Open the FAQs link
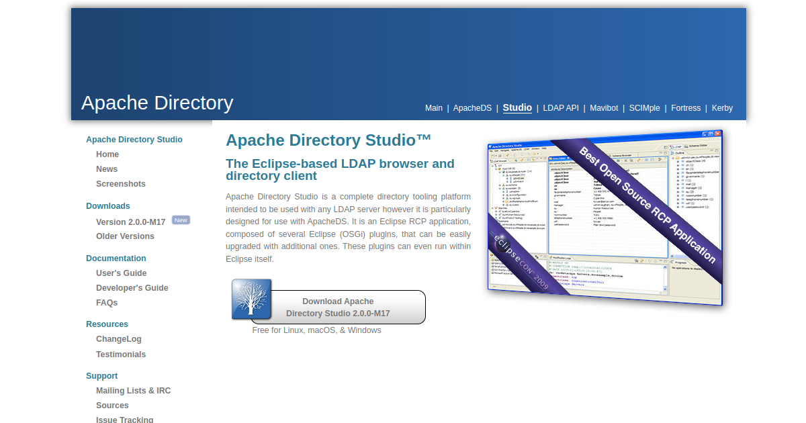Viewport: 806px width, 423px height. coord(107,303)
